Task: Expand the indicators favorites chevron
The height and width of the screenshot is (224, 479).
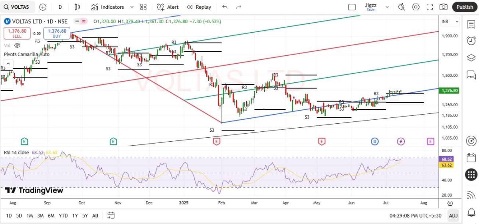Action: [x=133, y=7]
